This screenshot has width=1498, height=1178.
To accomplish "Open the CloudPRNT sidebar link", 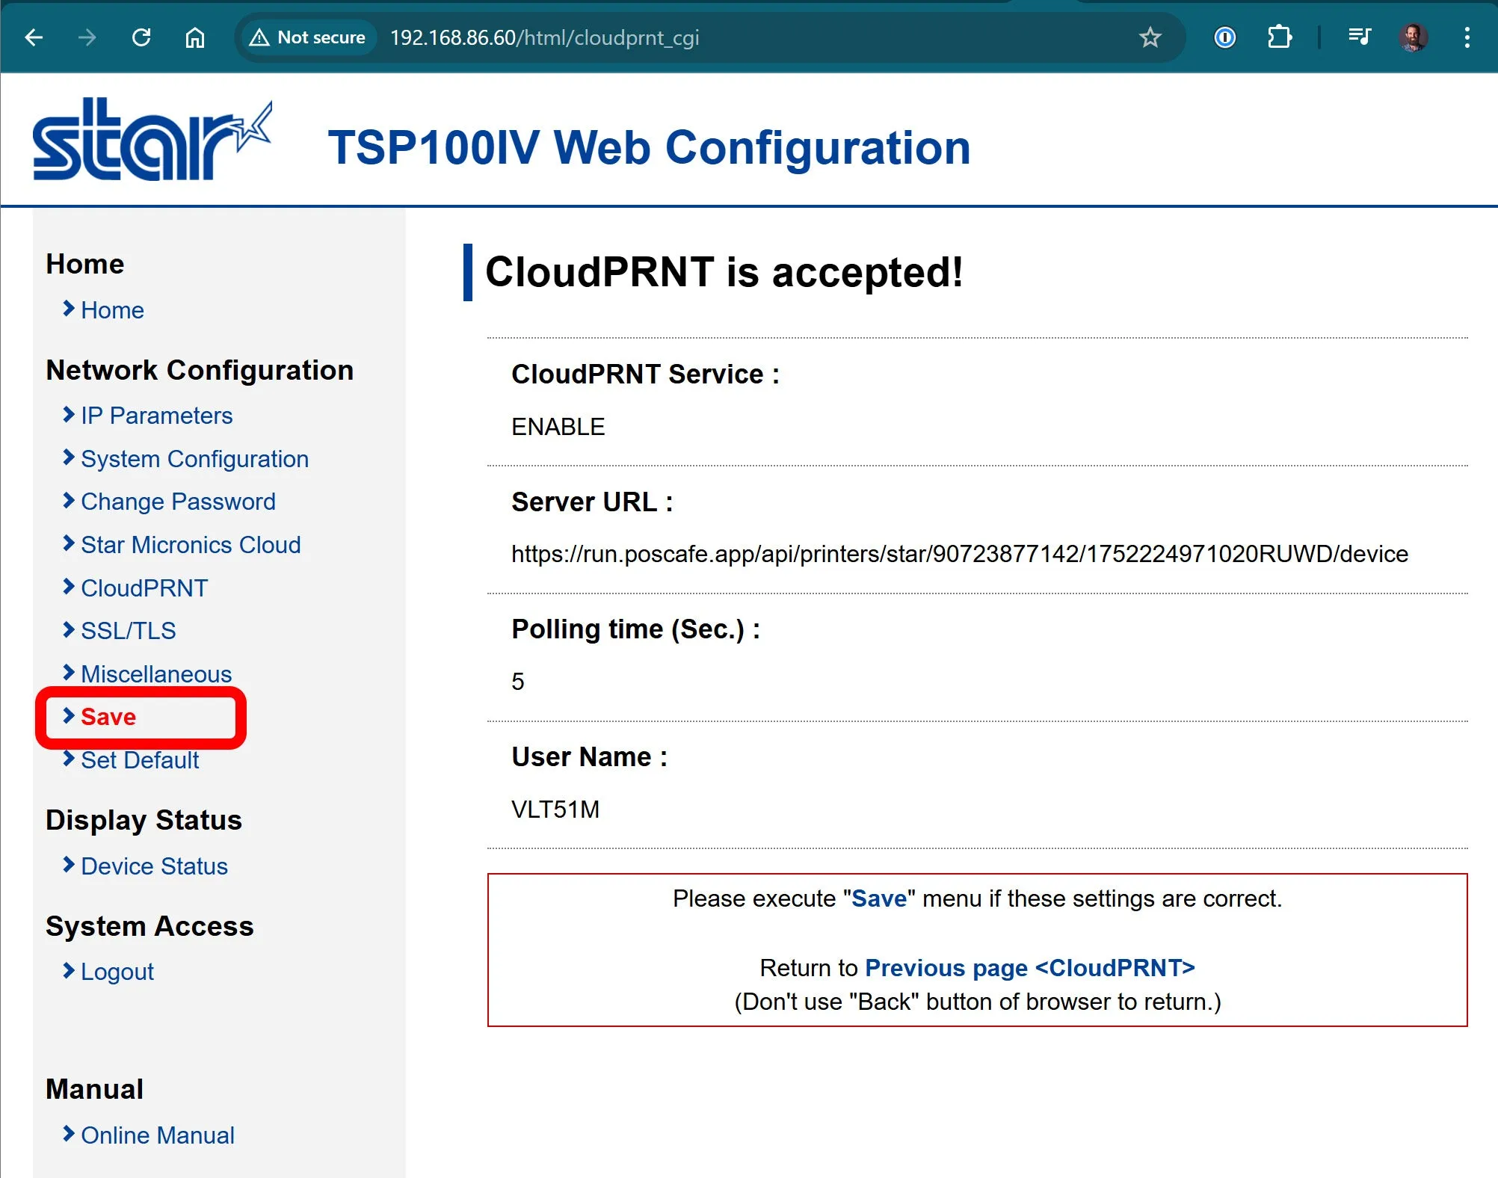I will [144, 588].
